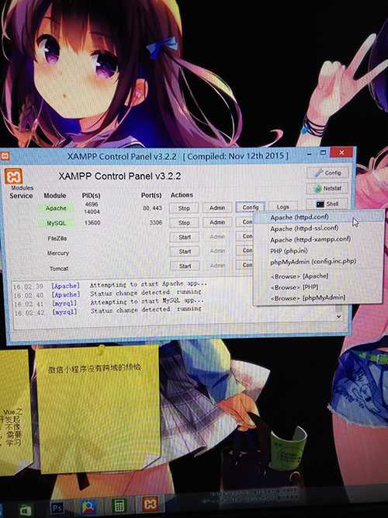Open Apache Logs
Viewport: 388px width, 518px height.
click(x=283, y=207)
